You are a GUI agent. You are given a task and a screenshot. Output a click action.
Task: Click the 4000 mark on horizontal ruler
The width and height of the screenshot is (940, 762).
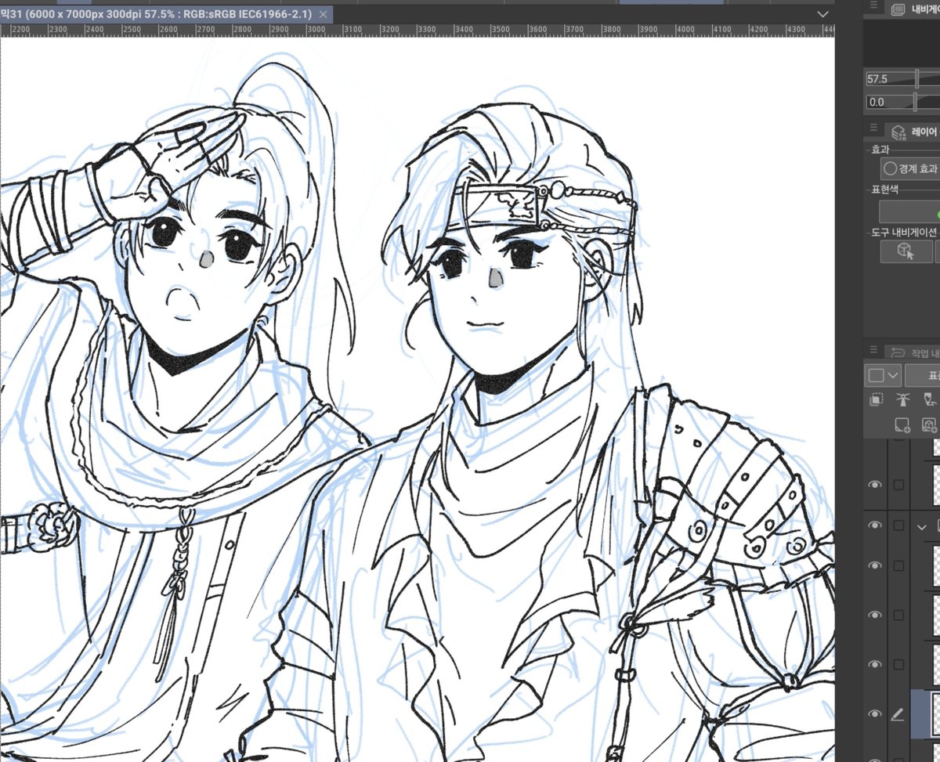point(685,30)
